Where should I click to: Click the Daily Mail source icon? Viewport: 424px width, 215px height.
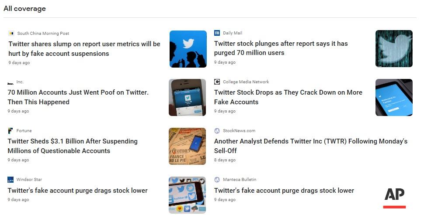click(x=217, y=33)
